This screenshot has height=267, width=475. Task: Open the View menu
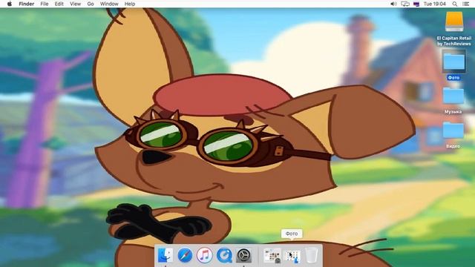[x=75, y=4]
